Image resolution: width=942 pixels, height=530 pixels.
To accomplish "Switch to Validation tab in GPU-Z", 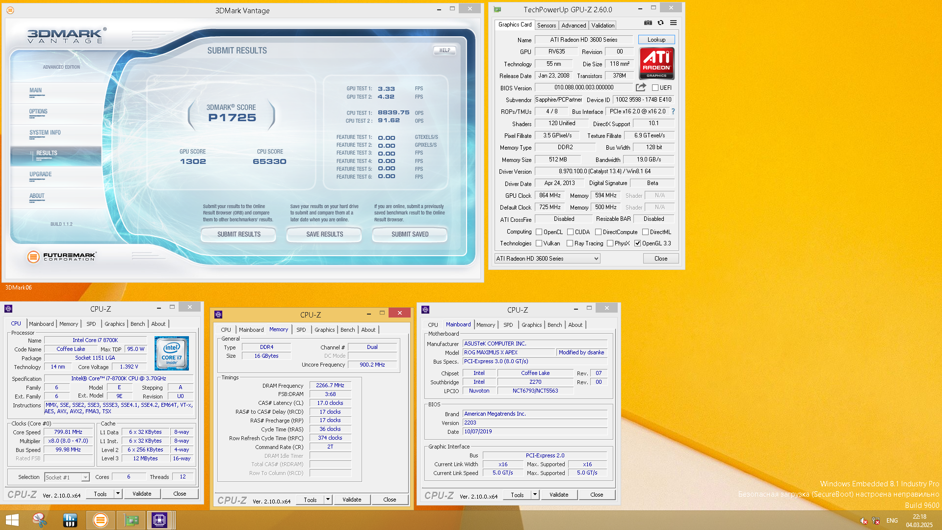I will (x=603, y=26).
